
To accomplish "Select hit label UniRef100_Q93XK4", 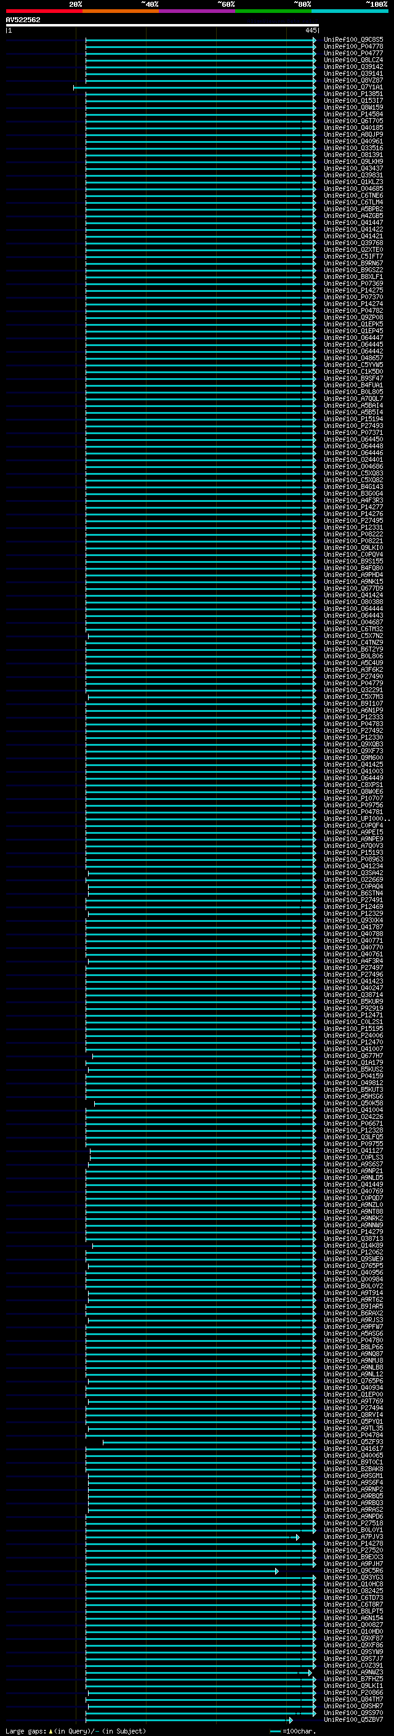I will coord(353,921).
